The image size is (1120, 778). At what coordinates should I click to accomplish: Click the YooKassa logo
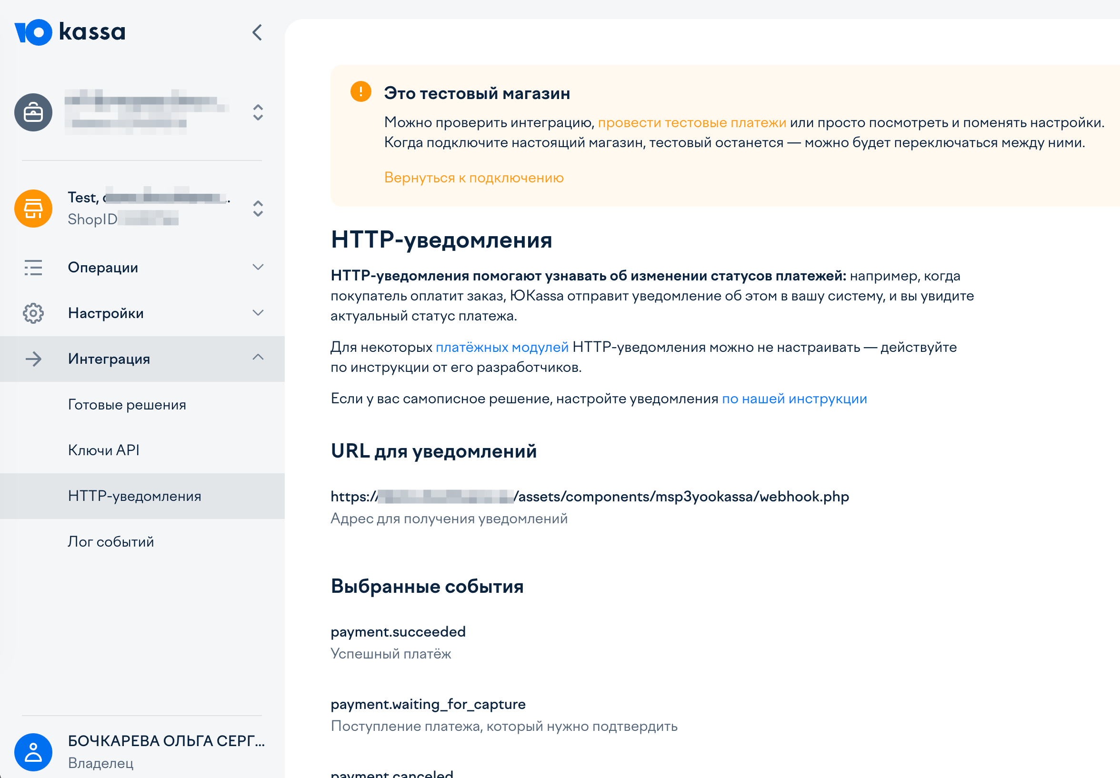(70, 32)
